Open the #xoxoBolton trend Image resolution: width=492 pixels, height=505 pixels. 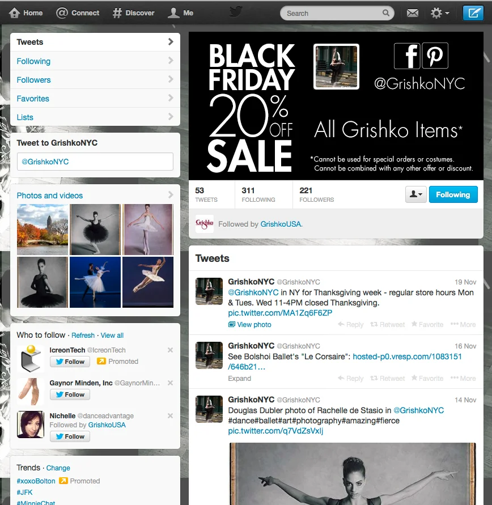click(x=36, y=481)
